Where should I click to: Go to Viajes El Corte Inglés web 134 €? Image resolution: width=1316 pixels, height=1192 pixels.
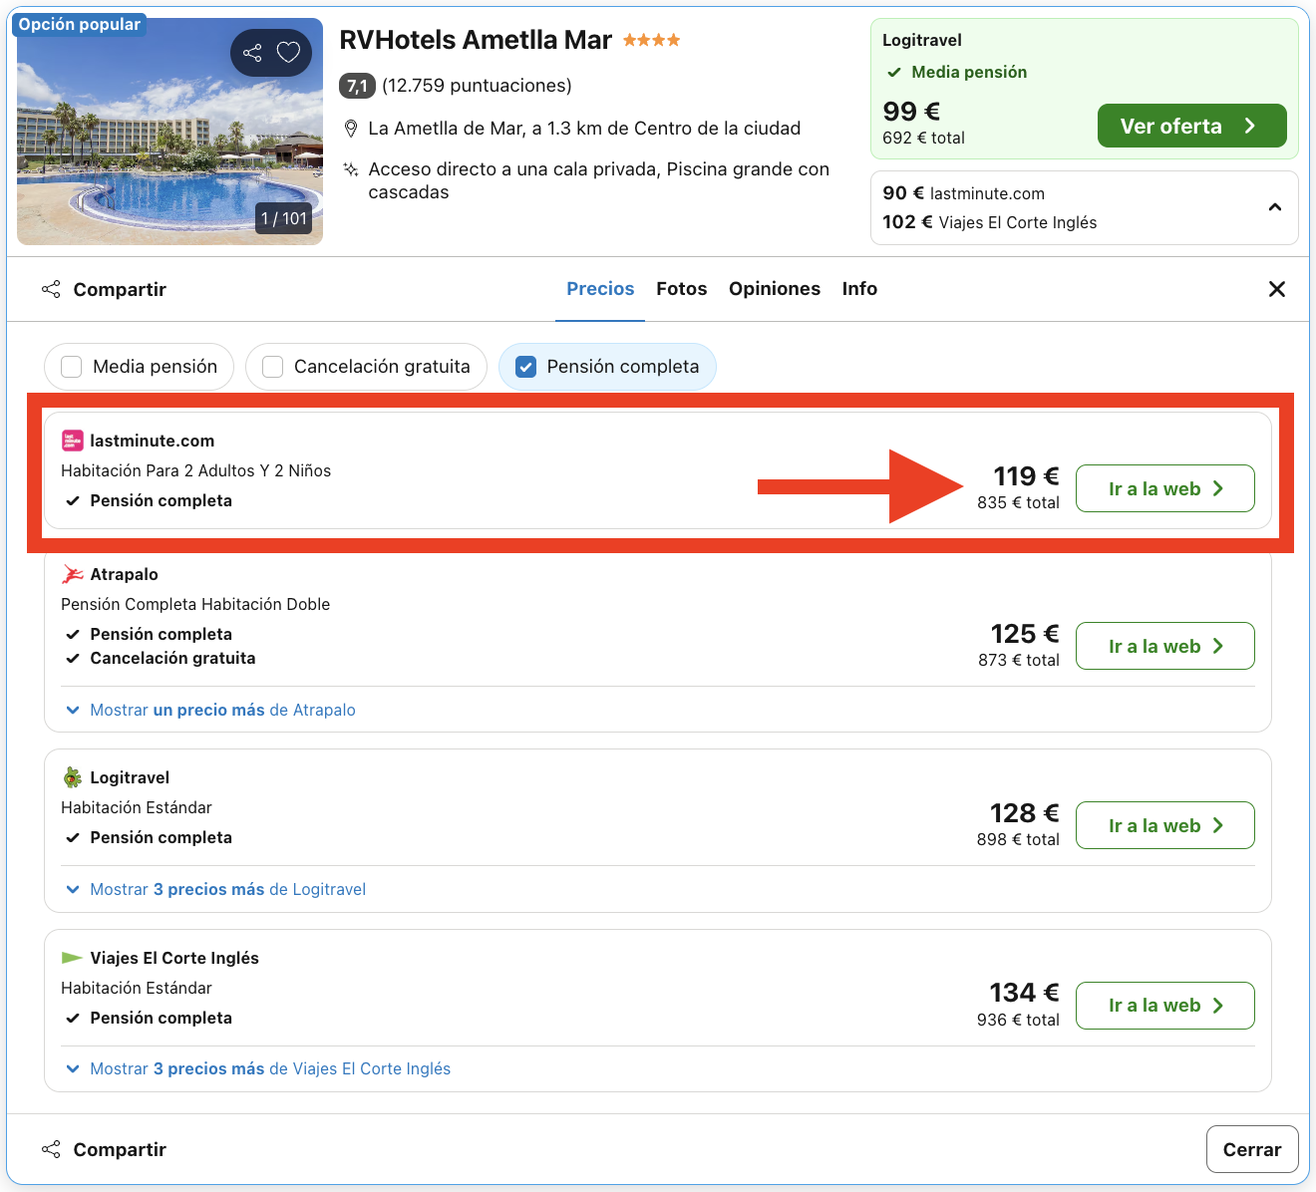tap(1165, 1006)
